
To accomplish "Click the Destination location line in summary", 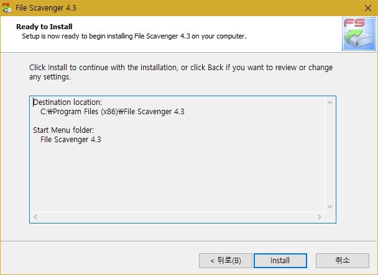I will click(x=68, y=102).
